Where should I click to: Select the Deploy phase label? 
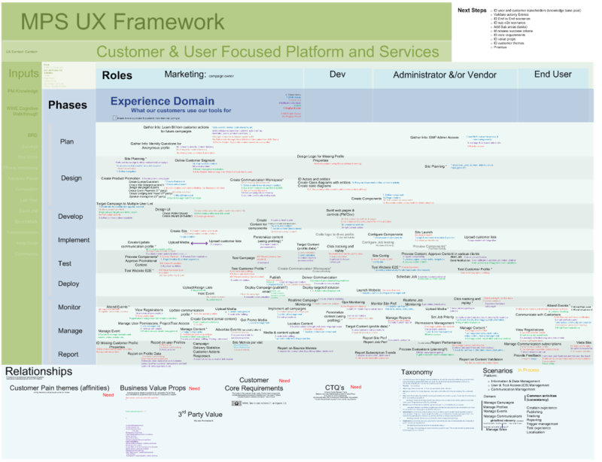pos(68,284)
